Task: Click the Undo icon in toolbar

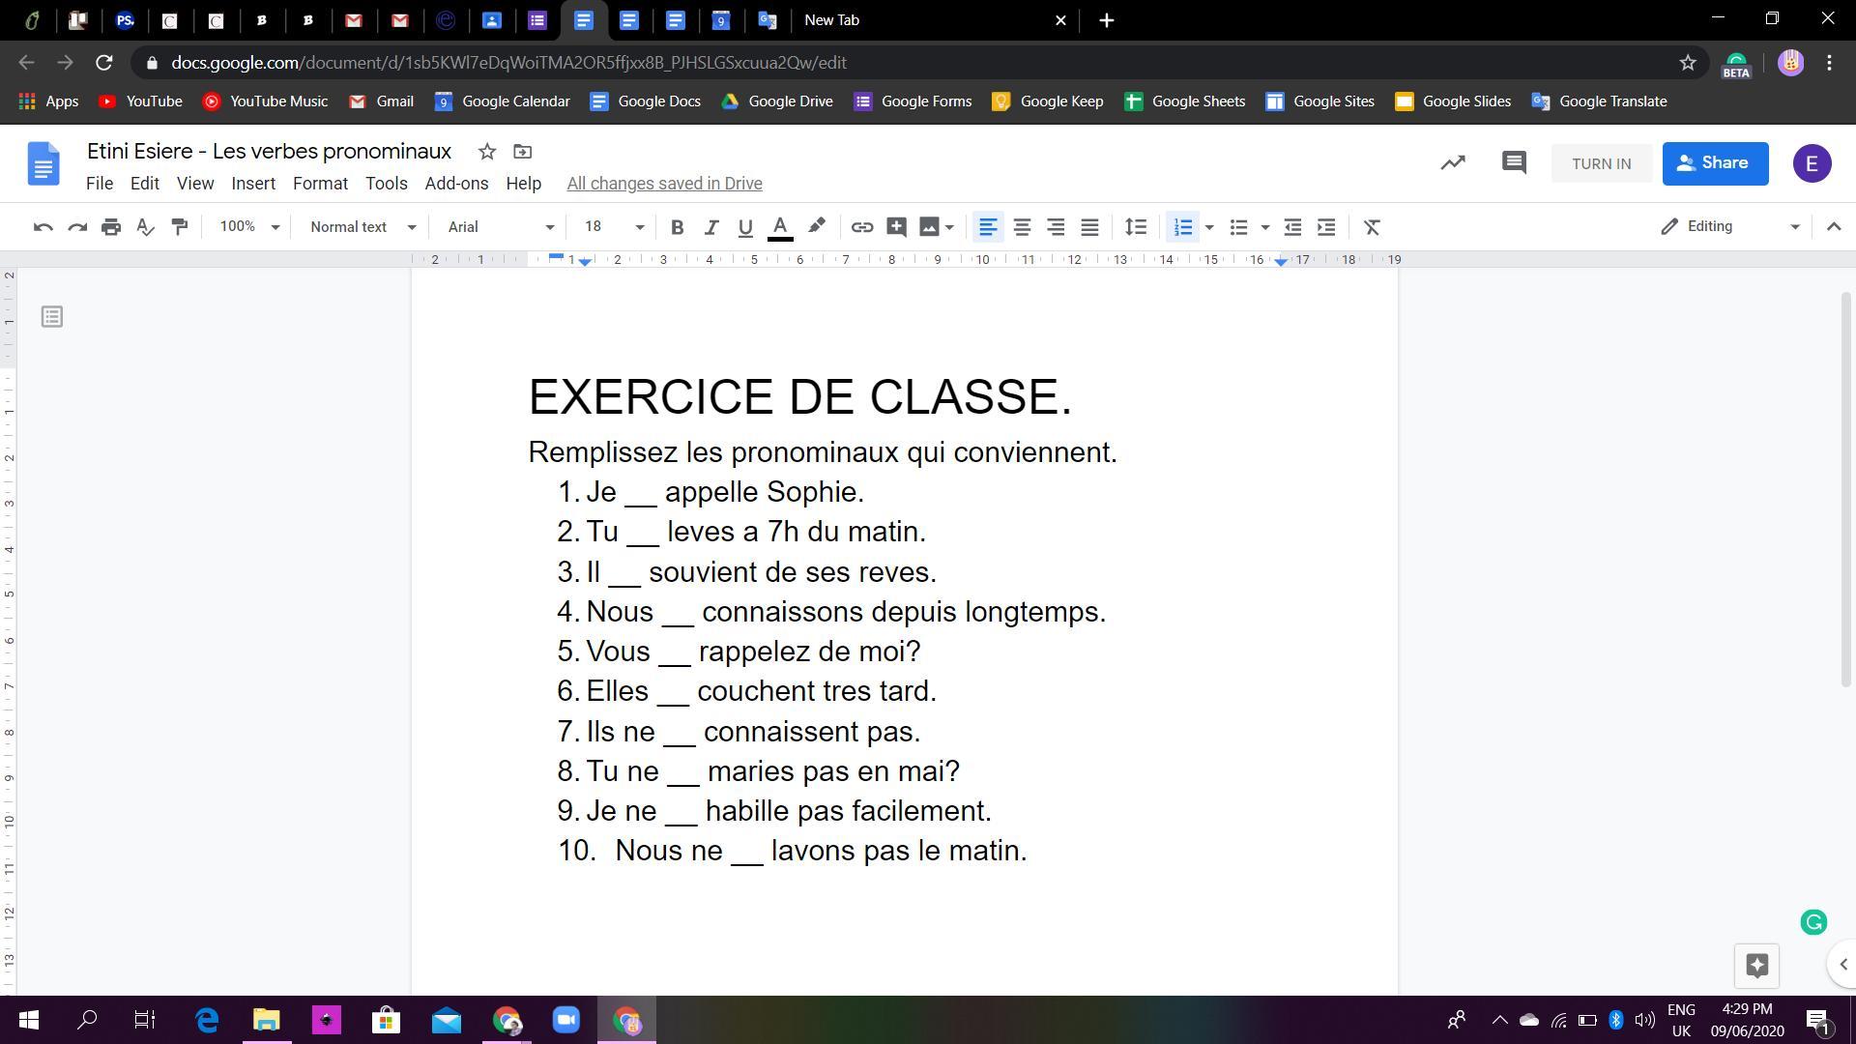Action: [x=43, y=227]
